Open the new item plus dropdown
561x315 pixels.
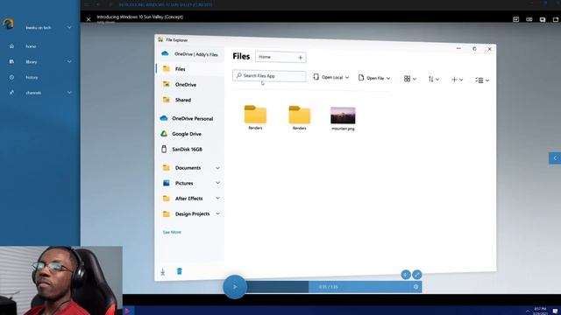(x=458, y=80)
